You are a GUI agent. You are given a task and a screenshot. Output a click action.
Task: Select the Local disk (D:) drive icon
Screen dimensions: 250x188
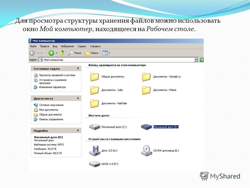pyautogui.click(x=147, y=127)
